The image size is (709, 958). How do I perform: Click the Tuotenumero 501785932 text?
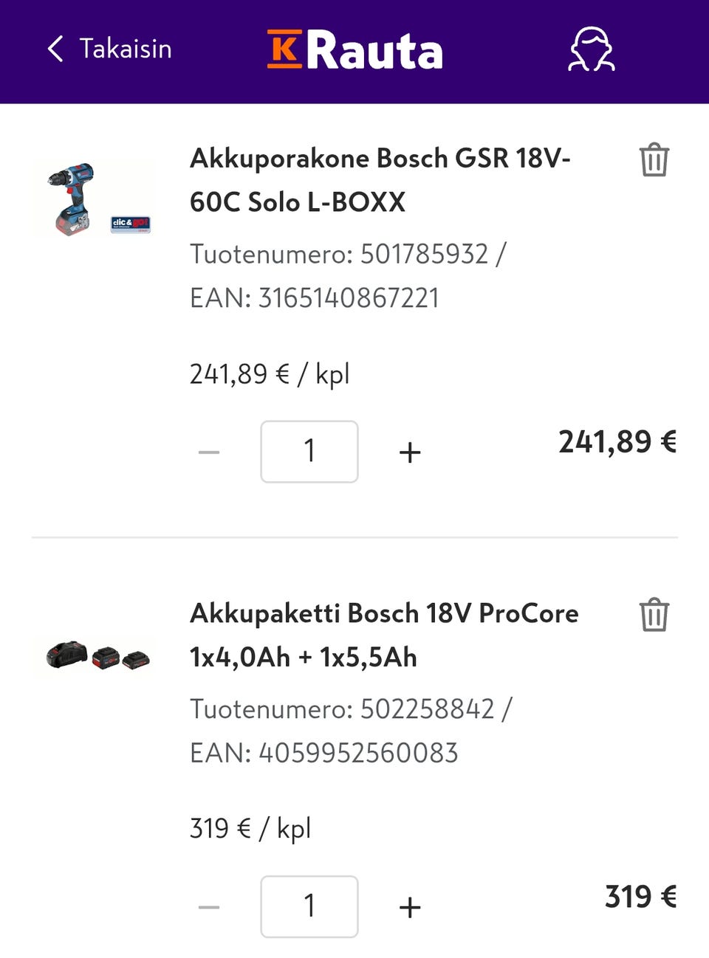pos(347,254)
